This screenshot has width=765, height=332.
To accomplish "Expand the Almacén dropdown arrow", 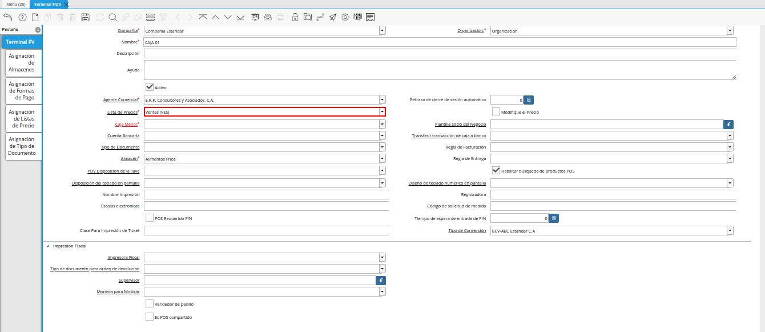I will (382, 158).
